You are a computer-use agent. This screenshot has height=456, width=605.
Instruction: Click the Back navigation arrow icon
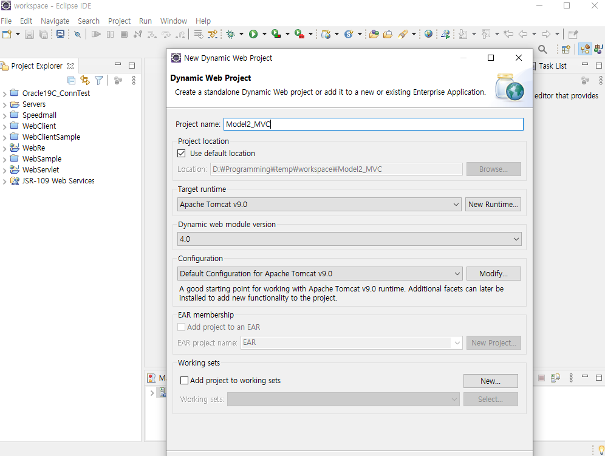coord(523,35)
